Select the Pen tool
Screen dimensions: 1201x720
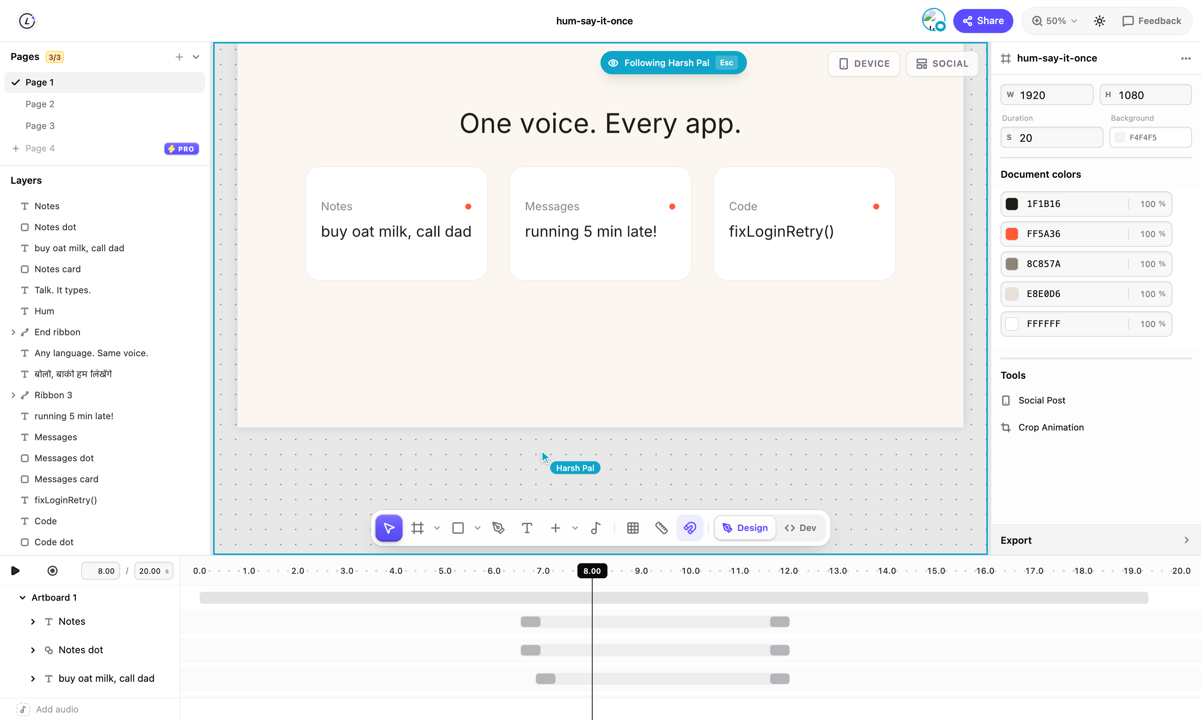pyautogui.click(x=498, y=528)
